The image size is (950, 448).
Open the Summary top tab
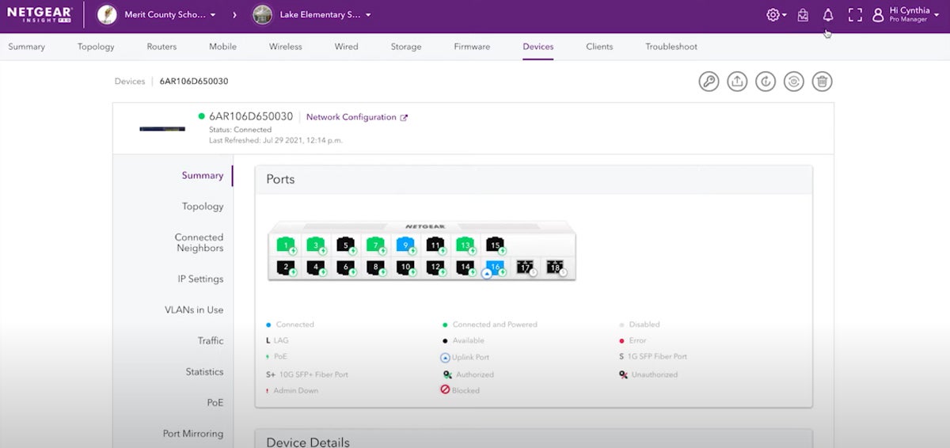point(27,47)
